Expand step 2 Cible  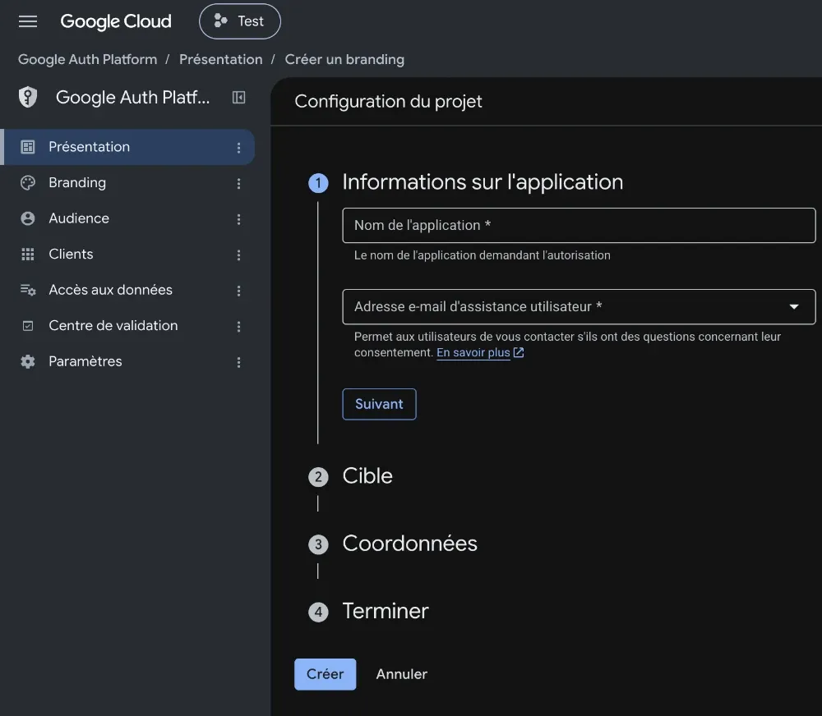[367, 476]
